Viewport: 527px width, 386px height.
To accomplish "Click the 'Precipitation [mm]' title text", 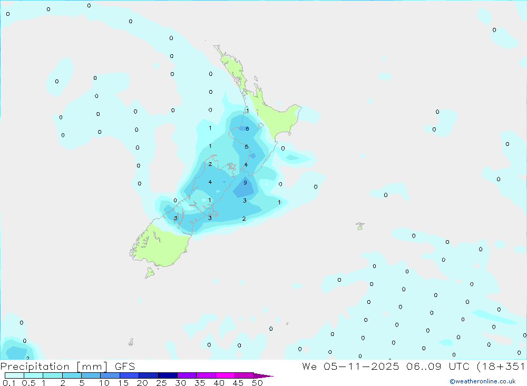I will point(54,366).
